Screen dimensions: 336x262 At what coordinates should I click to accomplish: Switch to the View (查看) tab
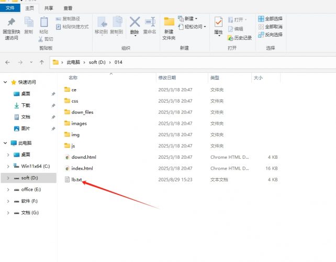coord(68,8)
